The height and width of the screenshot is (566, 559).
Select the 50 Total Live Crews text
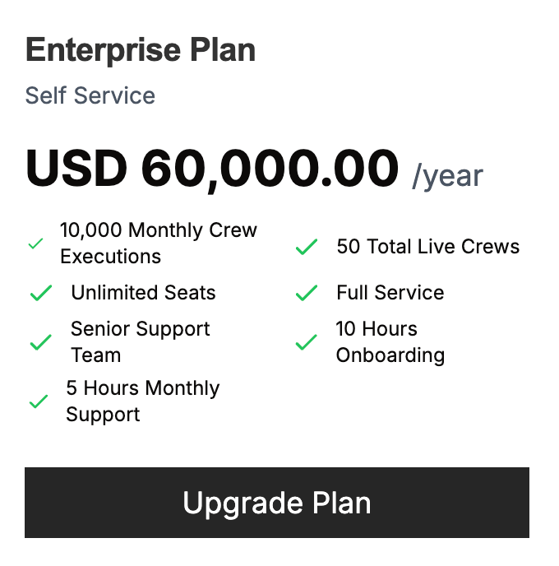coord(427,247)
